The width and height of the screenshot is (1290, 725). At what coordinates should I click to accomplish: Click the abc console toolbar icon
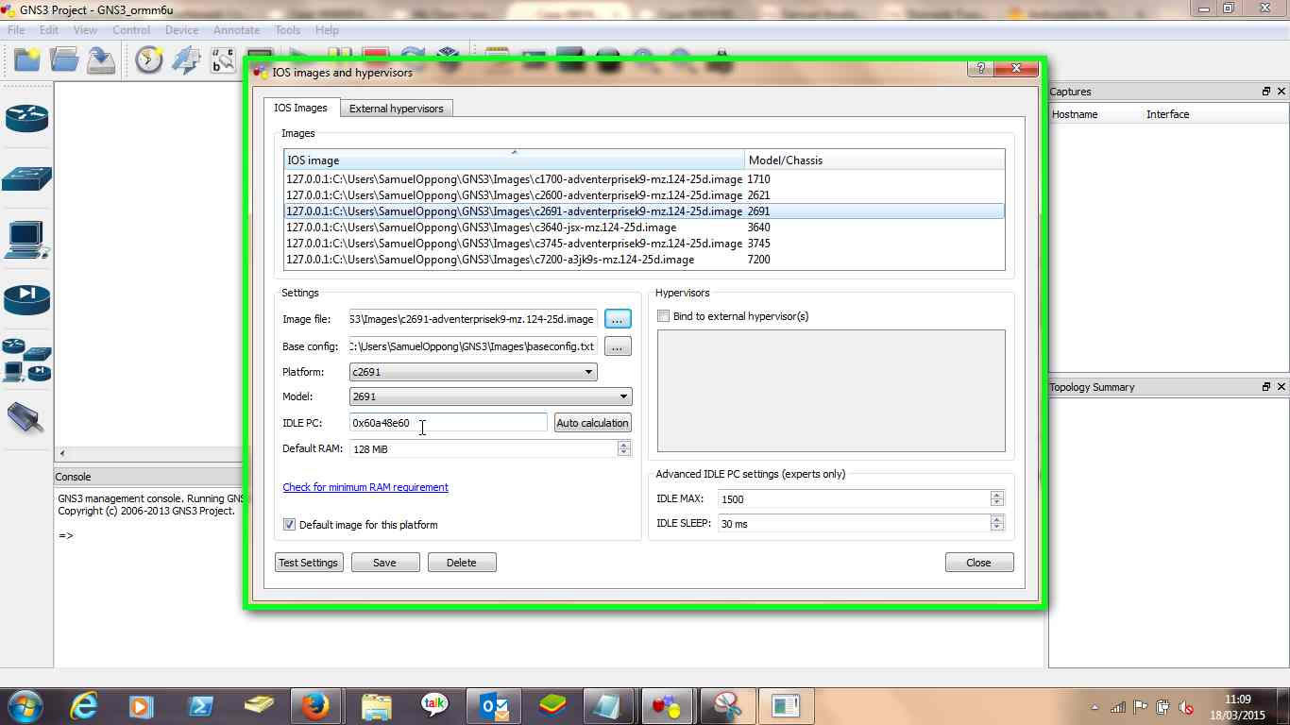[x=223, y=59]
